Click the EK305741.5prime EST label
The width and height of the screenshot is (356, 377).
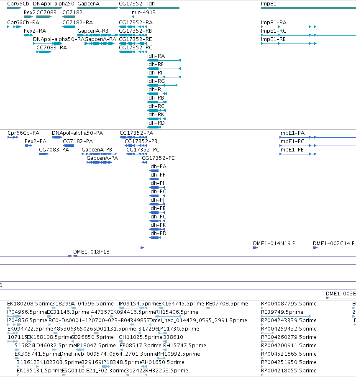point(37,354)
